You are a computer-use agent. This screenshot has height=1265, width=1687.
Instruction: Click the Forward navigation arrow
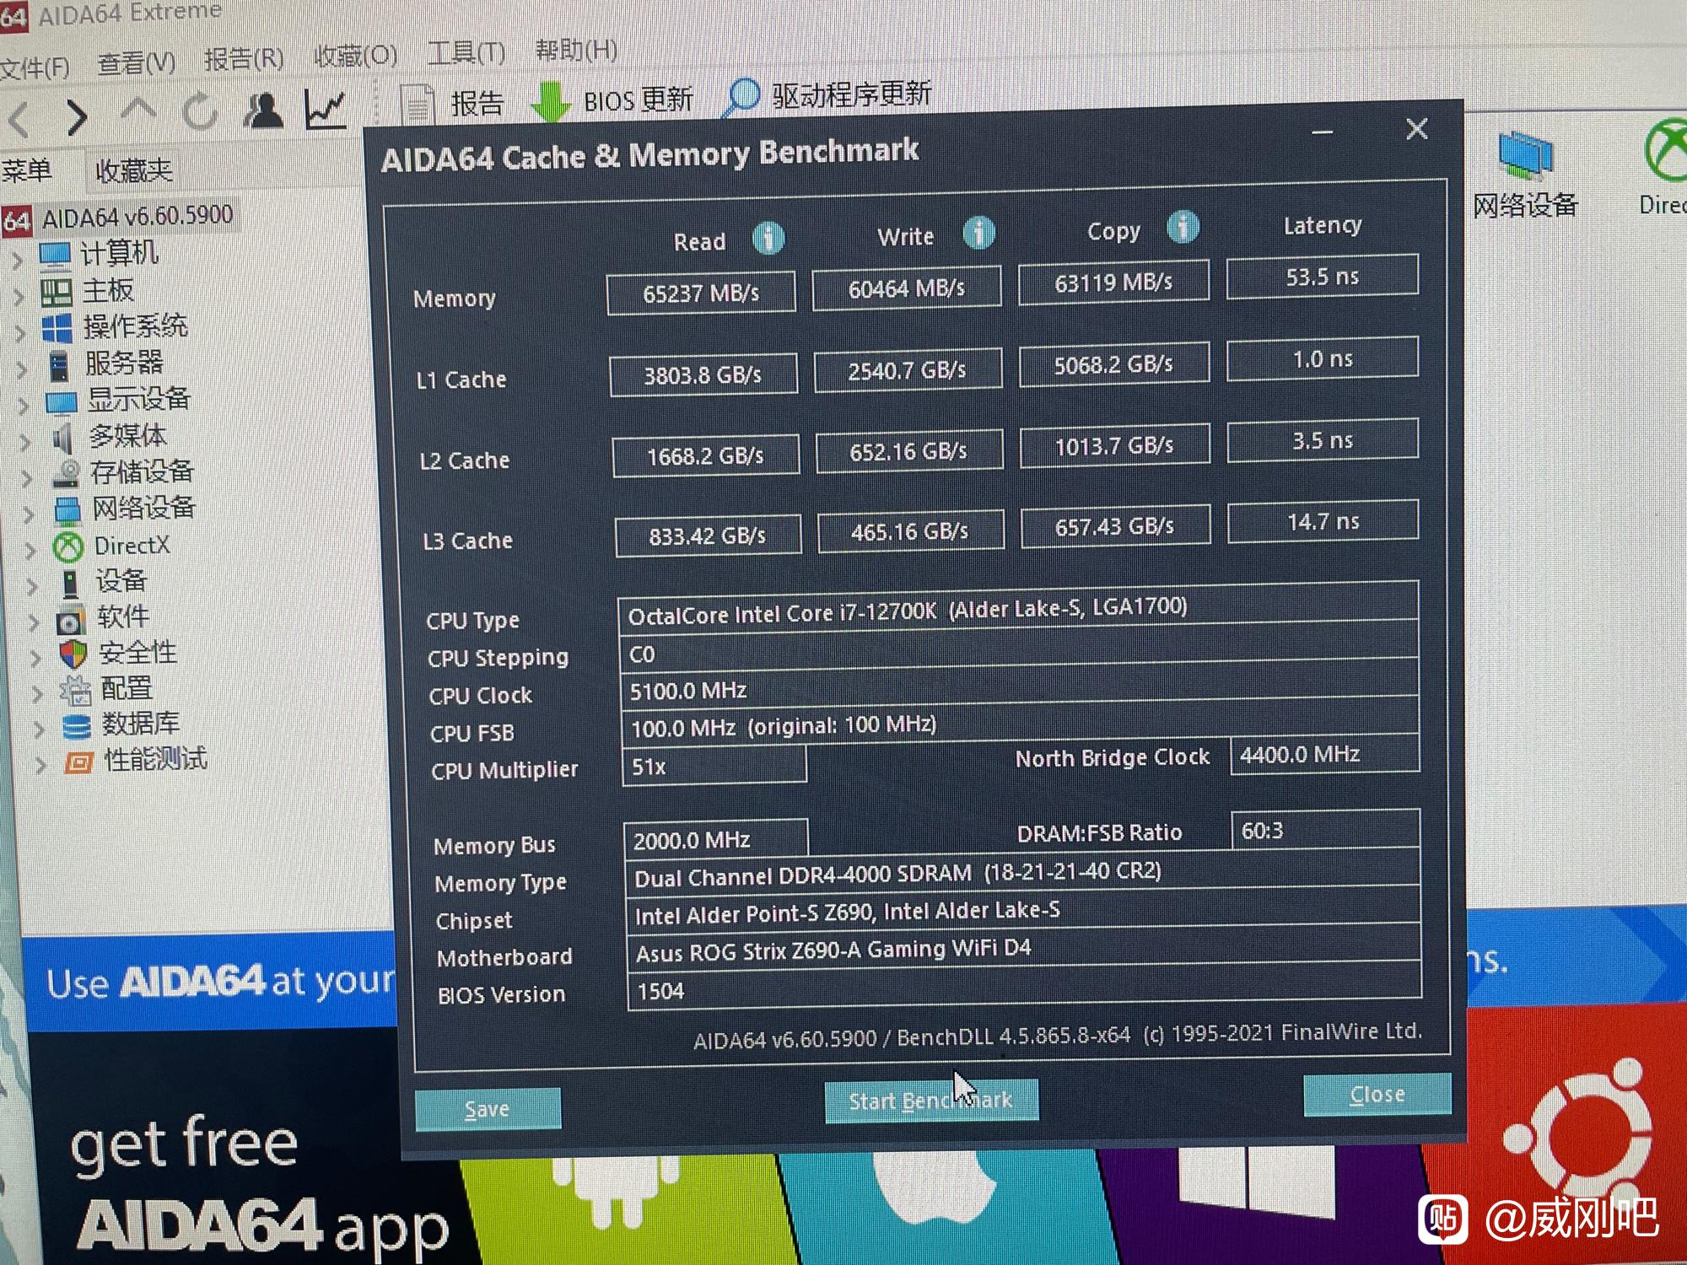tap(77, 116)
